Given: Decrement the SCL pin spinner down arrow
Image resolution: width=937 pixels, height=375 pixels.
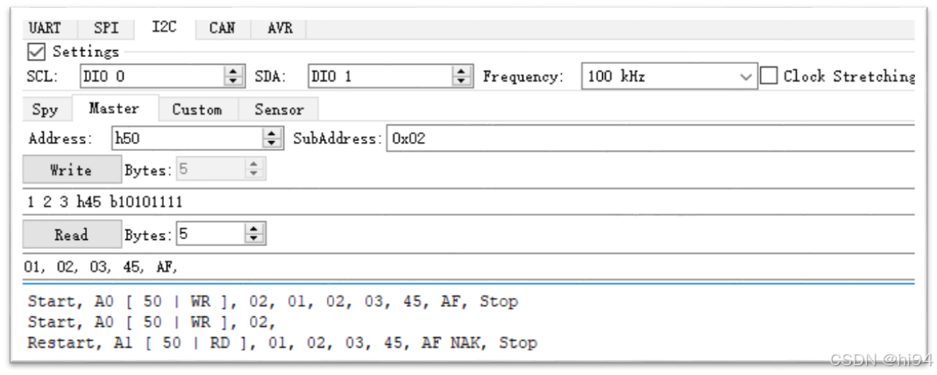Looking at the screenshot, I should (234, 81).
